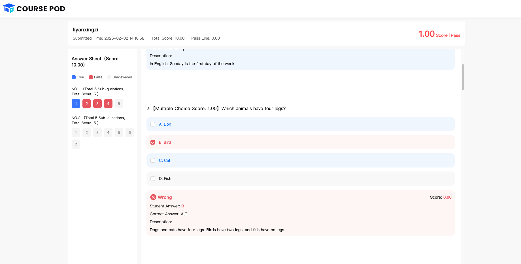Image resolution: width=521 pixels, height=264 pixels.
Task: Jump to NO.1 sub-question 1 blue tile
Action: pyautogui.click(x=76, y=104)
